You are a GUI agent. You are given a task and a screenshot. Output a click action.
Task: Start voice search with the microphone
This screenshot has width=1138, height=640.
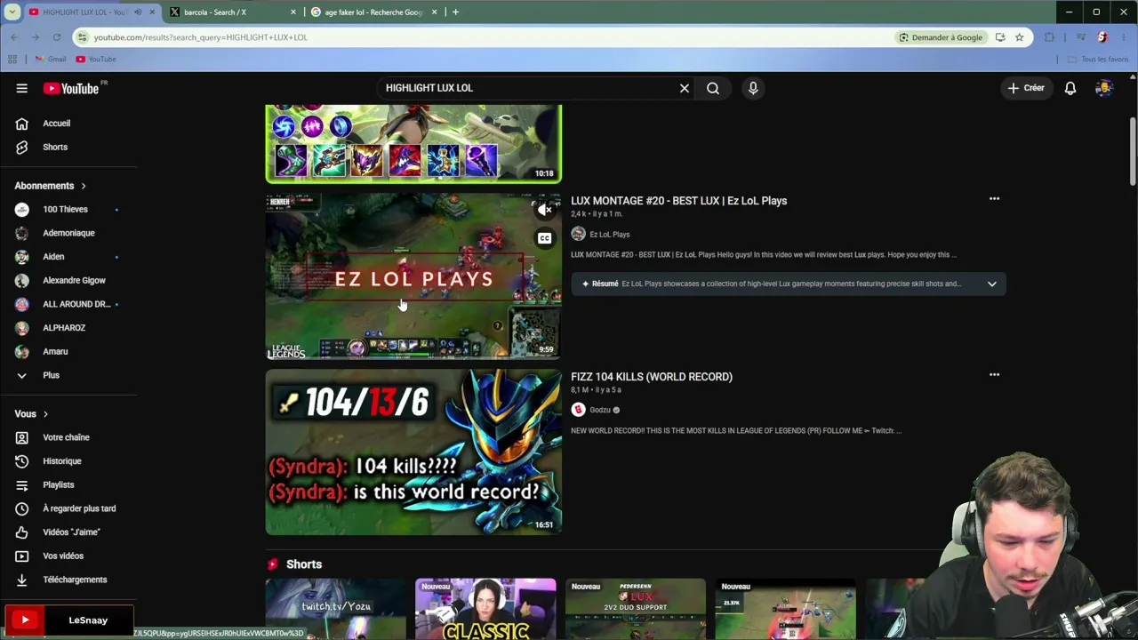tap(753, 88)
